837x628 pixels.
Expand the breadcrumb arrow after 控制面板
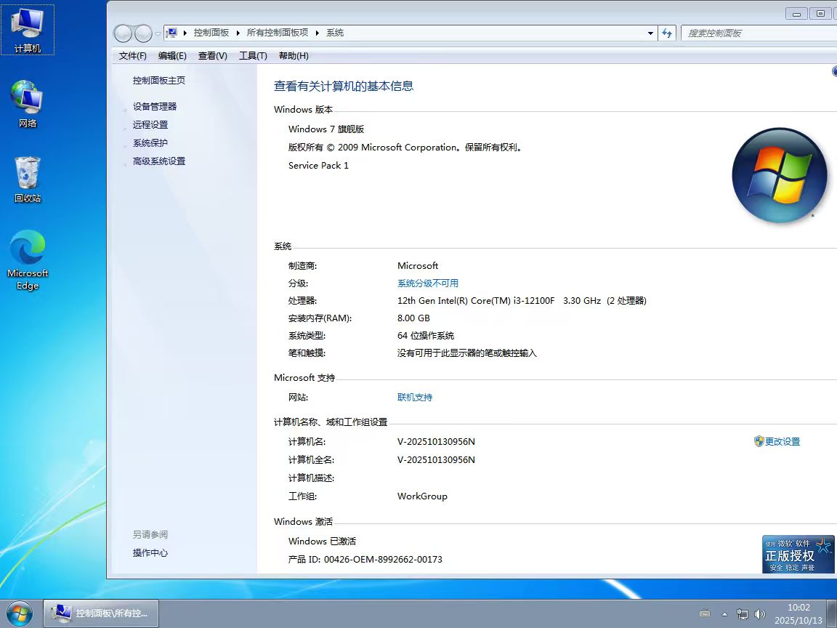click(239, 33)
